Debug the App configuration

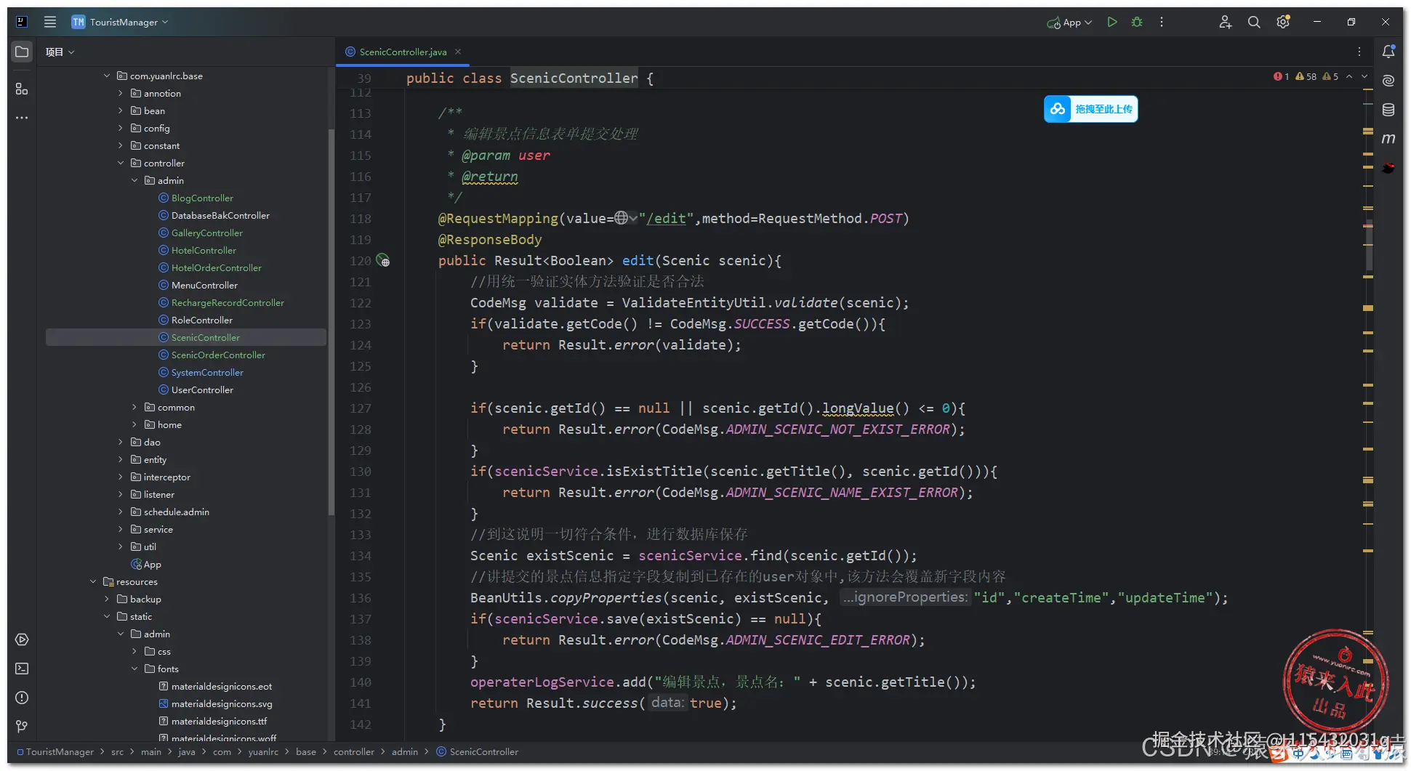coord(1137,22)
